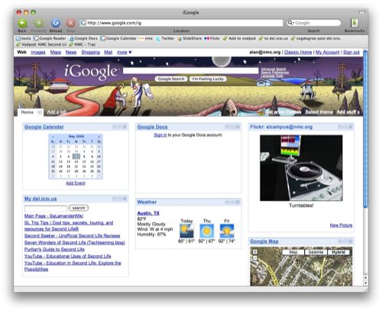Click the del.icio.us search button
382x311 pixels.
[x=79, y=208]
